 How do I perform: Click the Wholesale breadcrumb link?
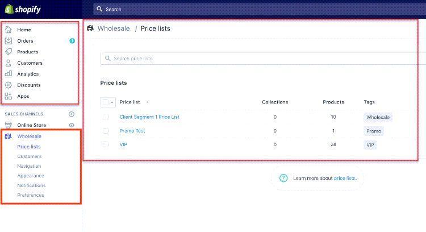114,28
